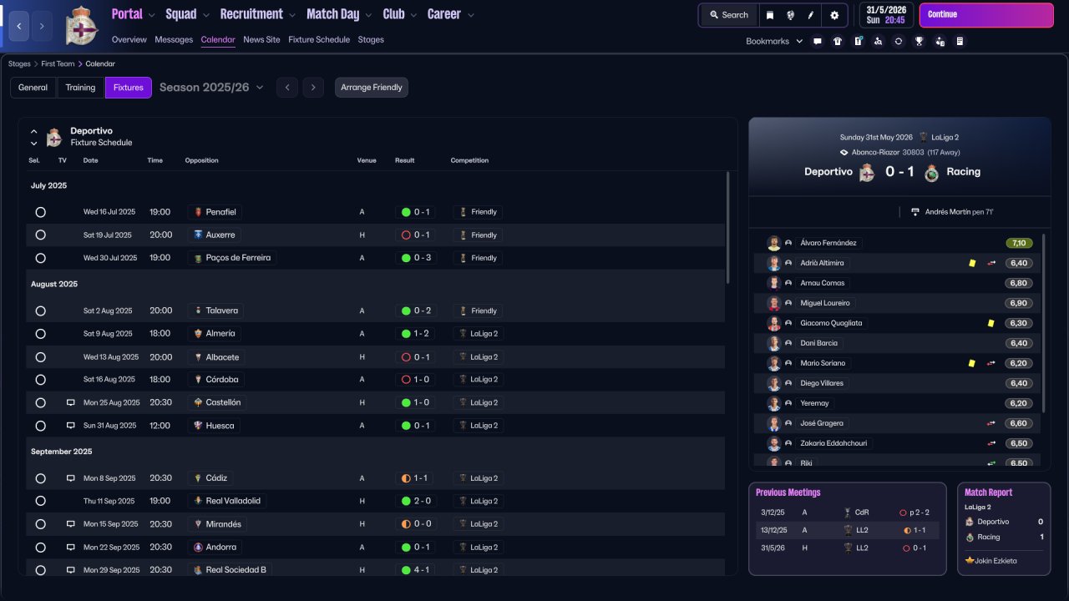Select the Almería fixture radio button
Image resolution: width=1069 pixels, height=601 pixels.
[x=40, y=334]
